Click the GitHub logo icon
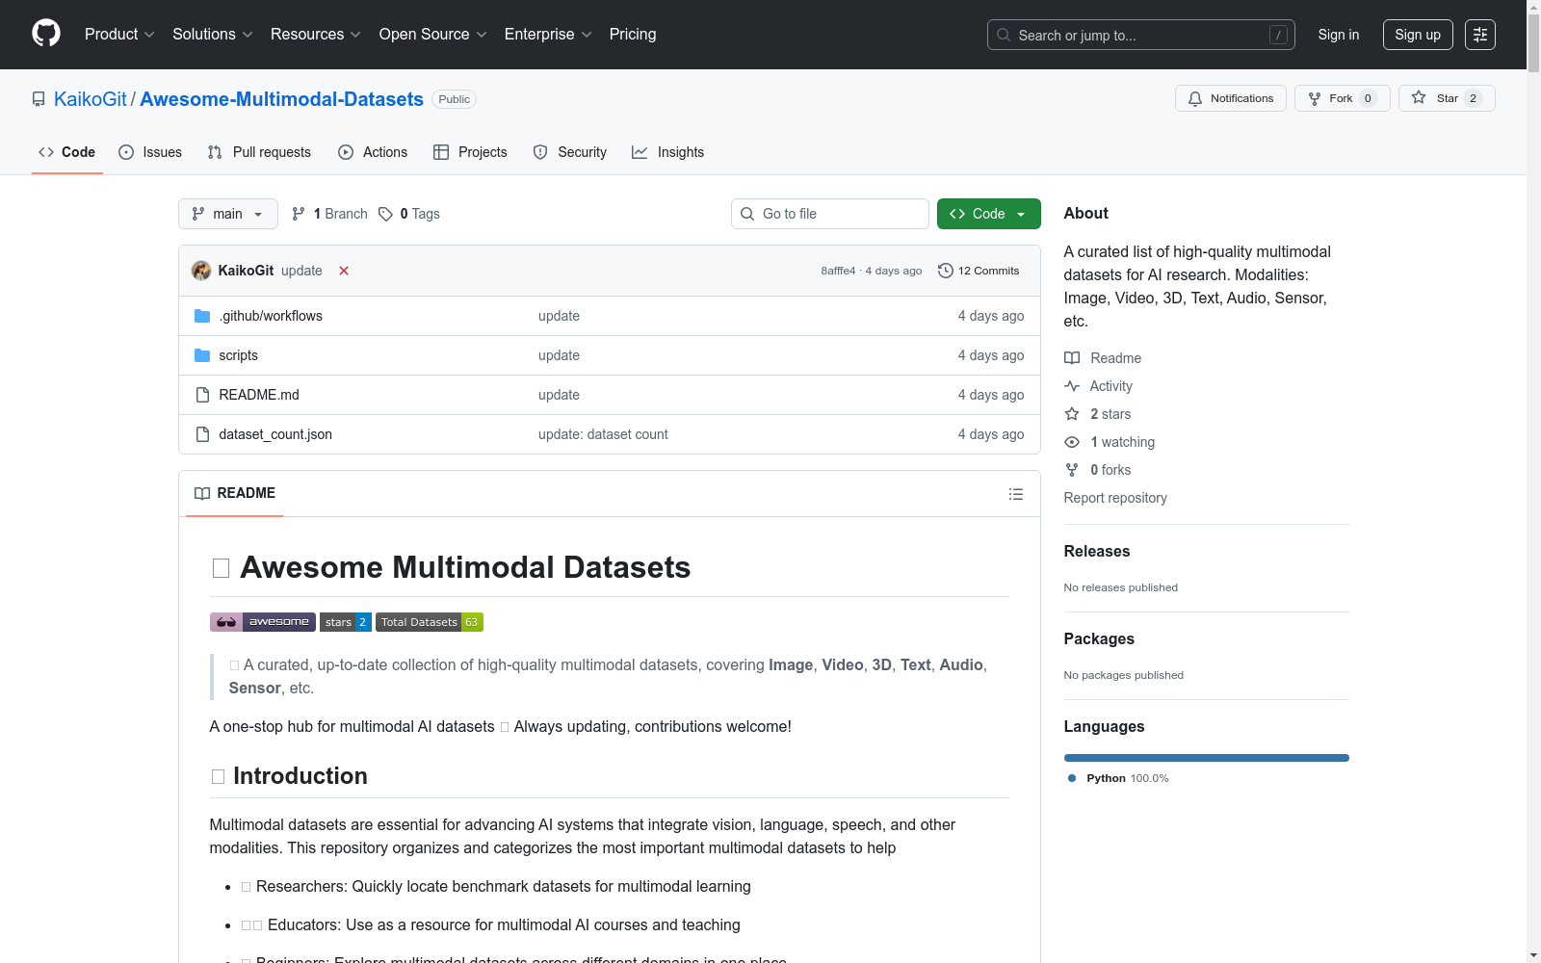 tap(46, 34)
